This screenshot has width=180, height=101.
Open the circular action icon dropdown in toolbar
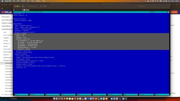(x=45, y=6)
